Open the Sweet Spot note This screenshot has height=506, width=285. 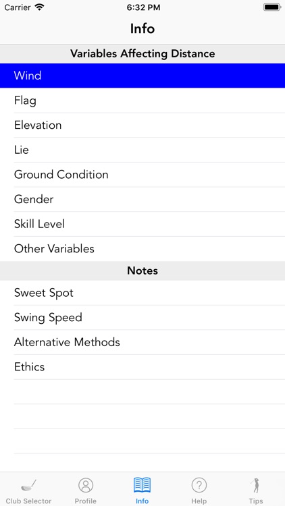142,293
